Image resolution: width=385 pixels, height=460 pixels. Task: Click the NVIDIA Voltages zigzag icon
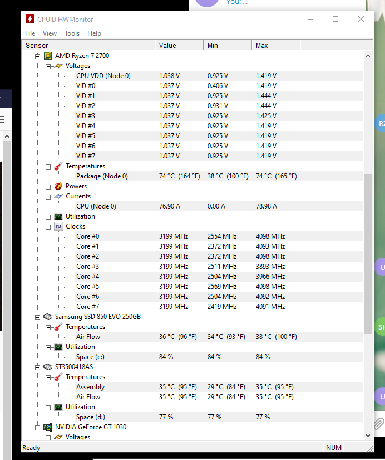tap(58, 437)
